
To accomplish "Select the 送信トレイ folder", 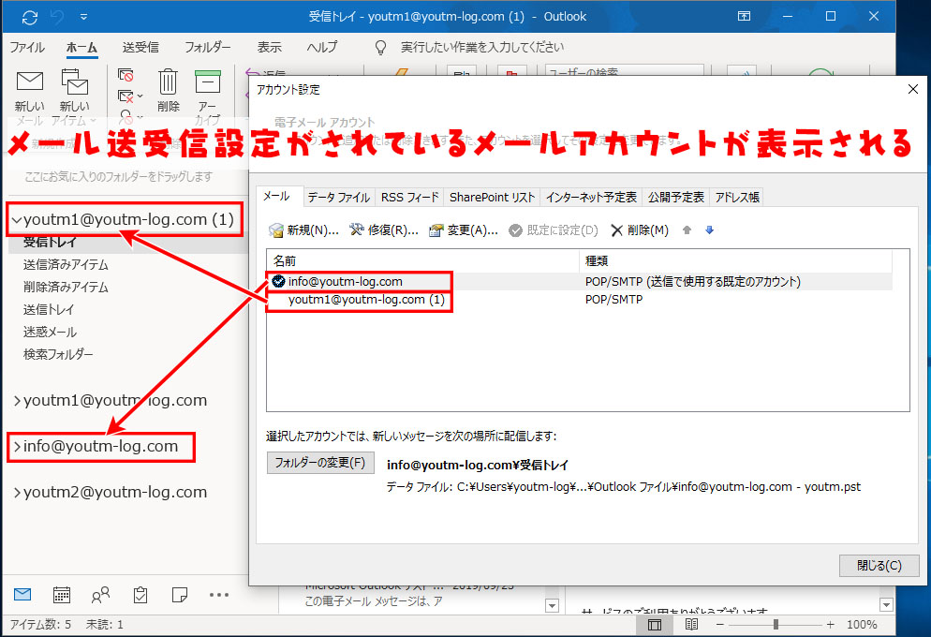I will coord(49,310).
